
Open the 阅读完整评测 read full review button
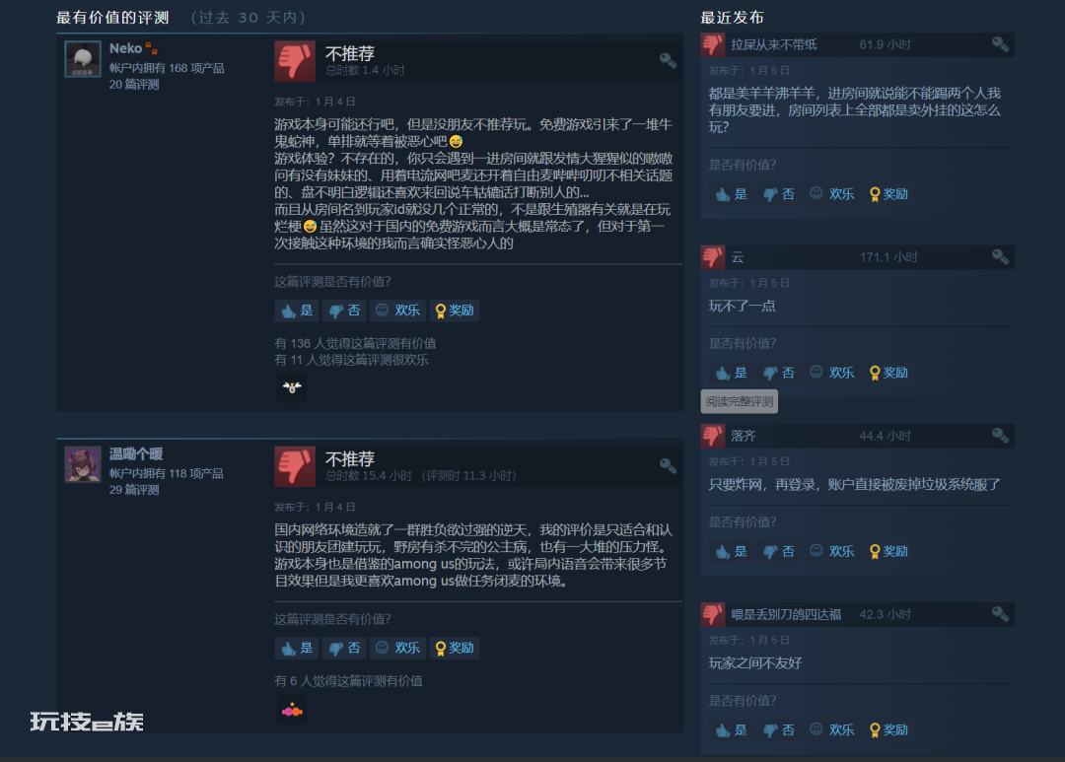(x=739, y=401)
